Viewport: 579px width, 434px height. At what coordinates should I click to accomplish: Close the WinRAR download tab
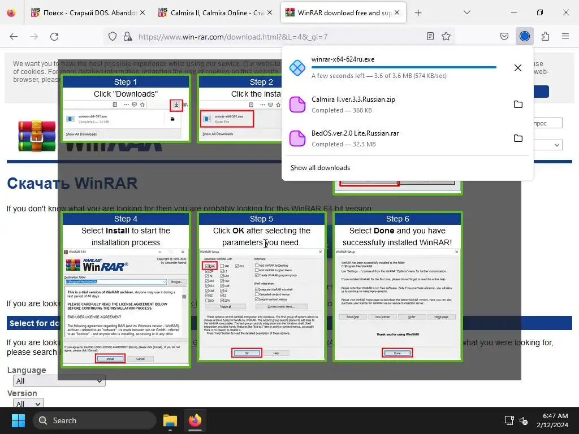click(x=397, y=12)
